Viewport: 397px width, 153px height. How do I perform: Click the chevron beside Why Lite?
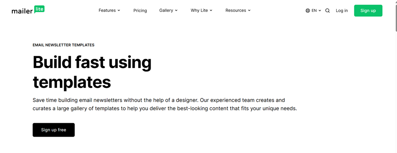coord(211,11)
